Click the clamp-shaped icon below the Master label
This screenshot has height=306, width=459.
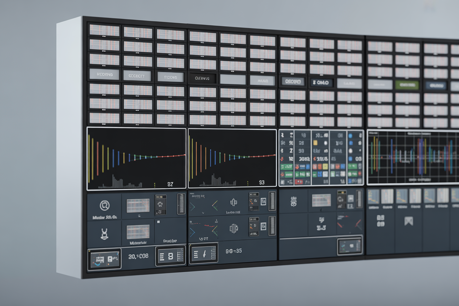(104, 234)
